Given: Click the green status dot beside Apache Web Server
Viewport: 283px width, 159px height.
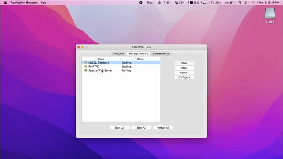Looking at the screenshot, I should click(x=85, y=71).
